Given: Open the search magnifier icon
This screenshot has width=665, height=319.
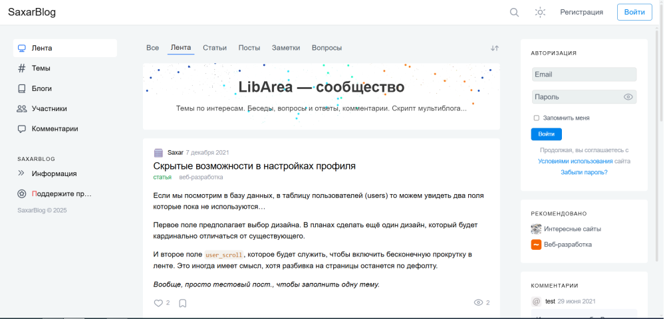Looking at the screenshot, I should click(x=514, y=12).
